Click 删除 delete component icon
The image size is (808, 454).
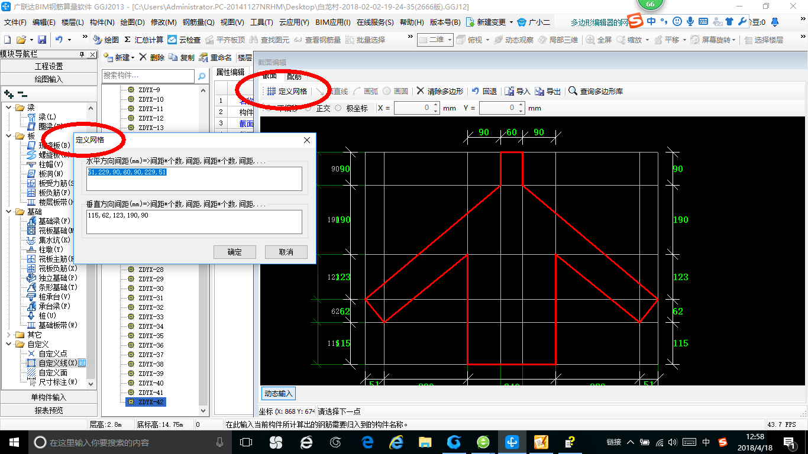coord(151,57)
